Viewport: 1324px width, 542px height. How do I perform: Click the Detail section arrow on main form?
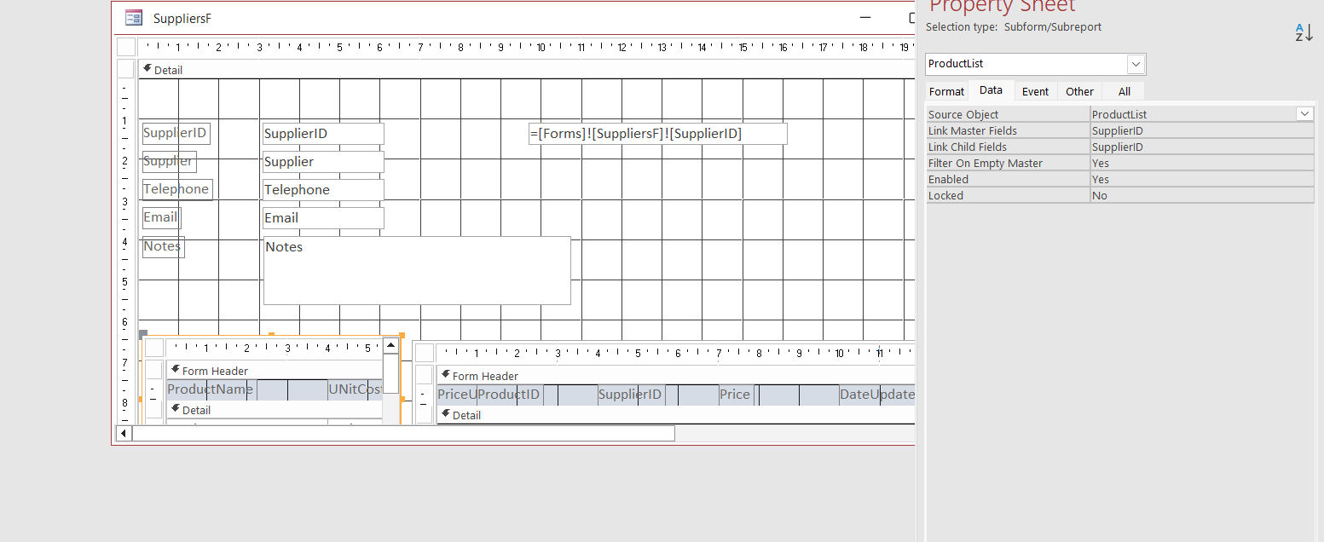pos(147,69)
